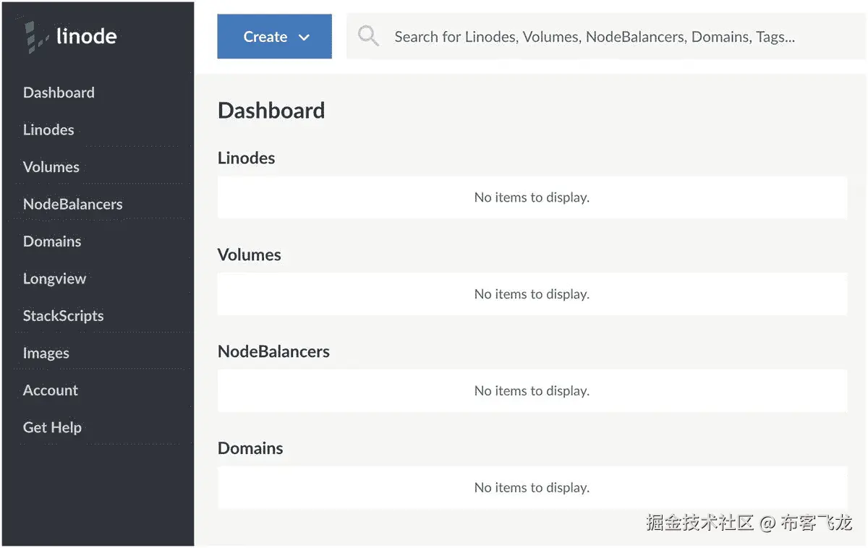Click 'No items to display.' under Volumes
Image resolution: width=868 pixels, height=548 pixels.
tap(532, 294)
